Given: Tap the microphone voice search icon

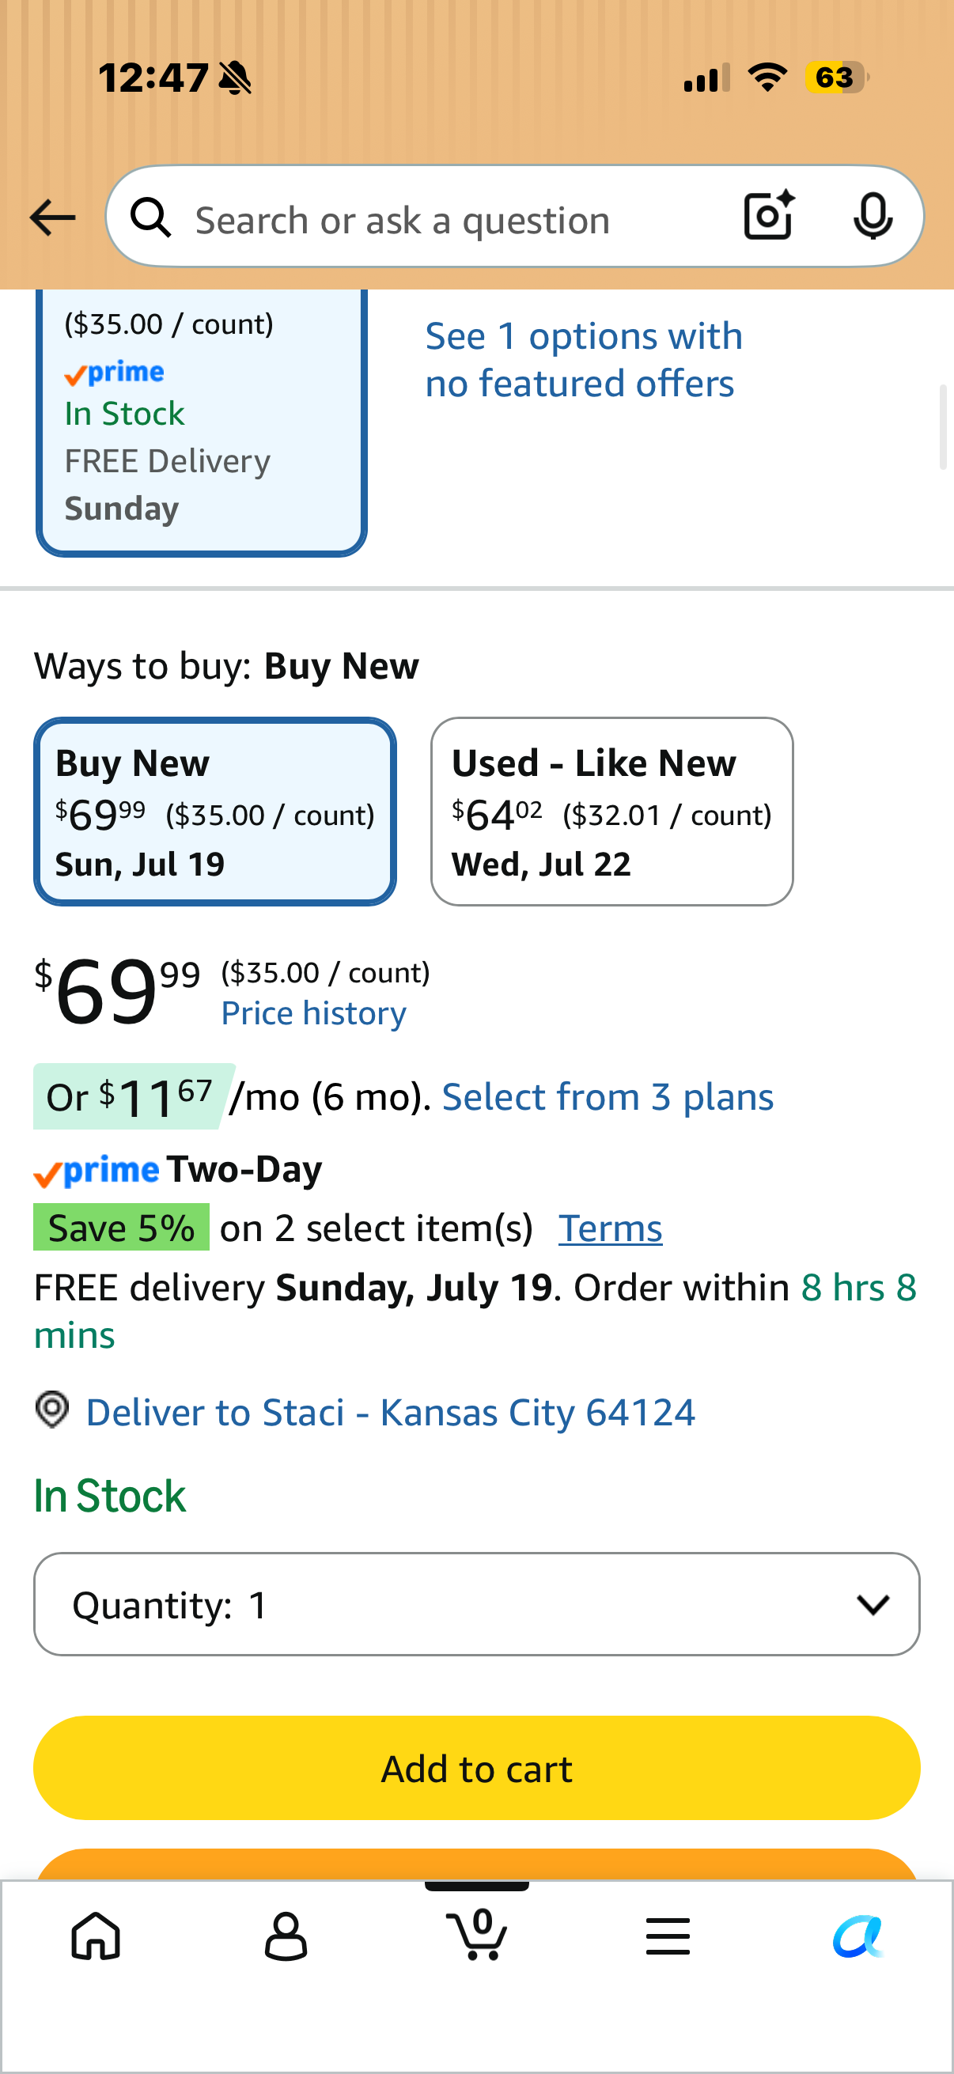Looking at the screenshot, I should (x=873, y=216).
